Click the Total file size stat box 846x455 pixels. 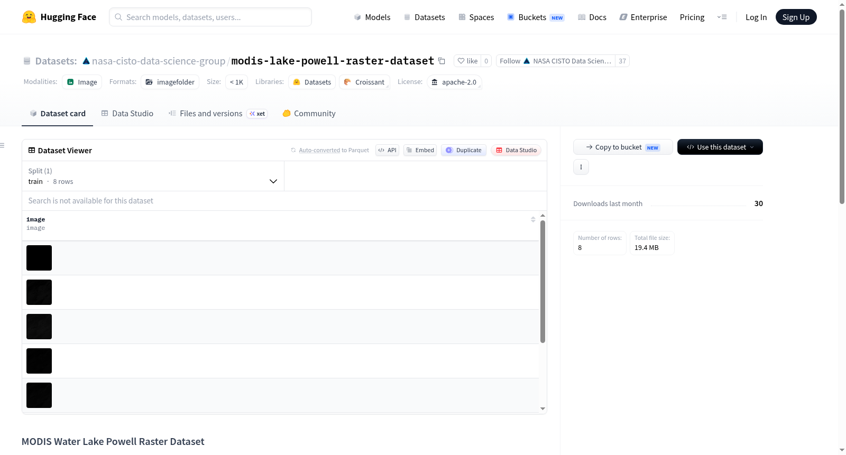pyautogui.click(x=652, y=243)
